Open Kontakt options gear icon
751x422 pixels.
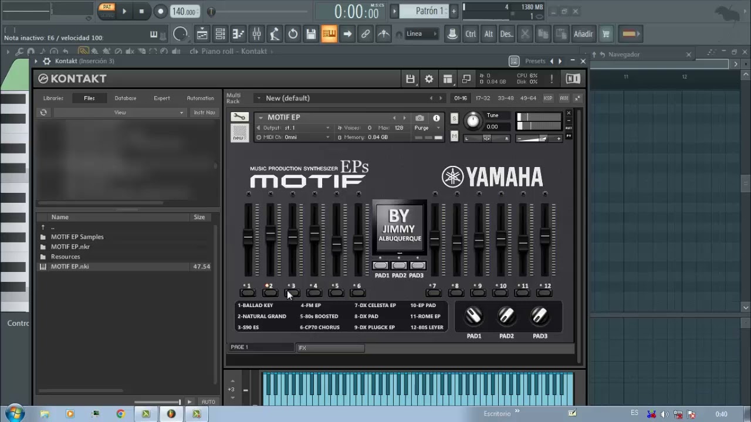(429, 79)
